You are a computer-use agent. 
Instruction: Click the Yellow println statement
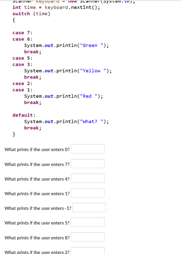68,71
